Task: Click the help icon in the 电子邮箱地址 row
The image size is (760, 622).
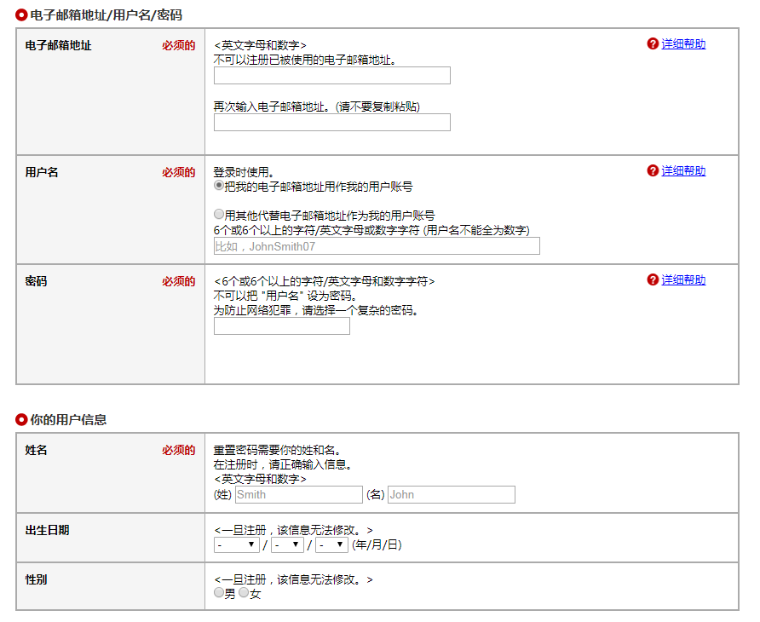Action: pos(653,43)
